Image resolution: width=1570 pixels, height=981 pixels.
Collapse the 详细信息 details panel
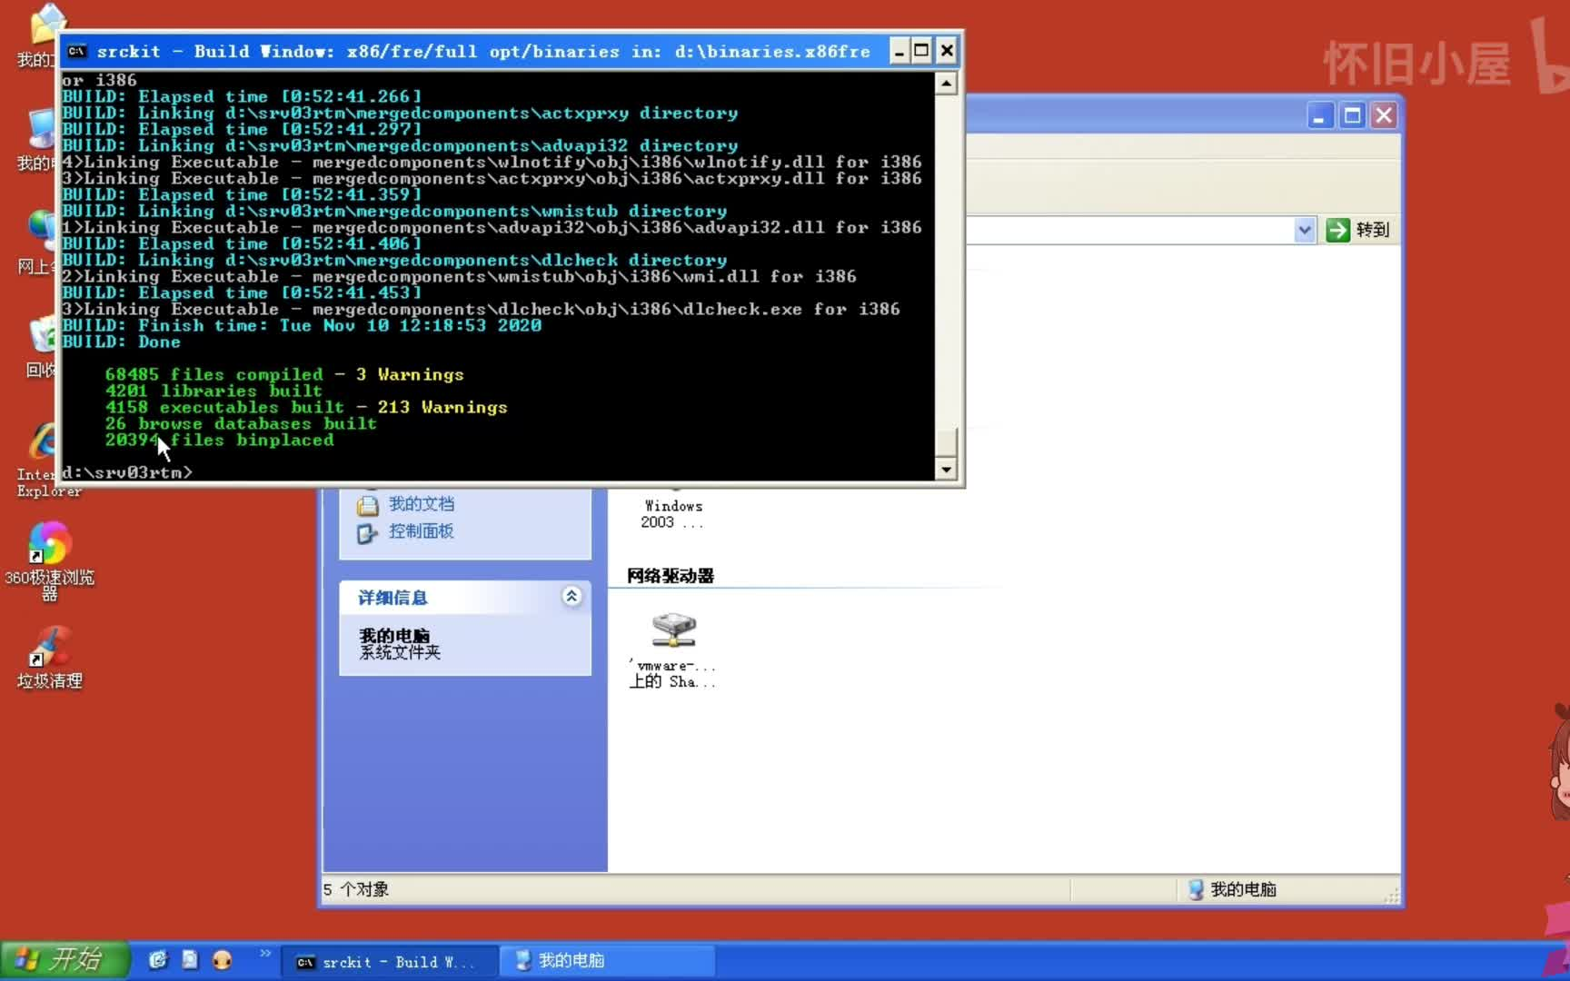pos(571,597)
